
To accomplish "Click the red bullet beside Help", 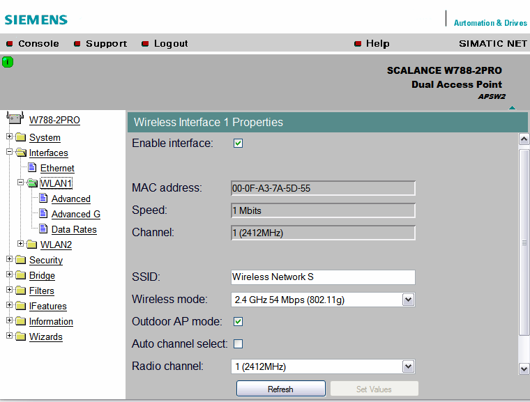I will [x=358, y=44].
